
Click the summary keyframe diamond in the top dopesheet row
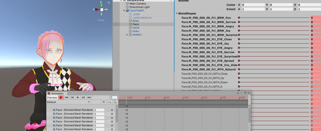(127, 106)
